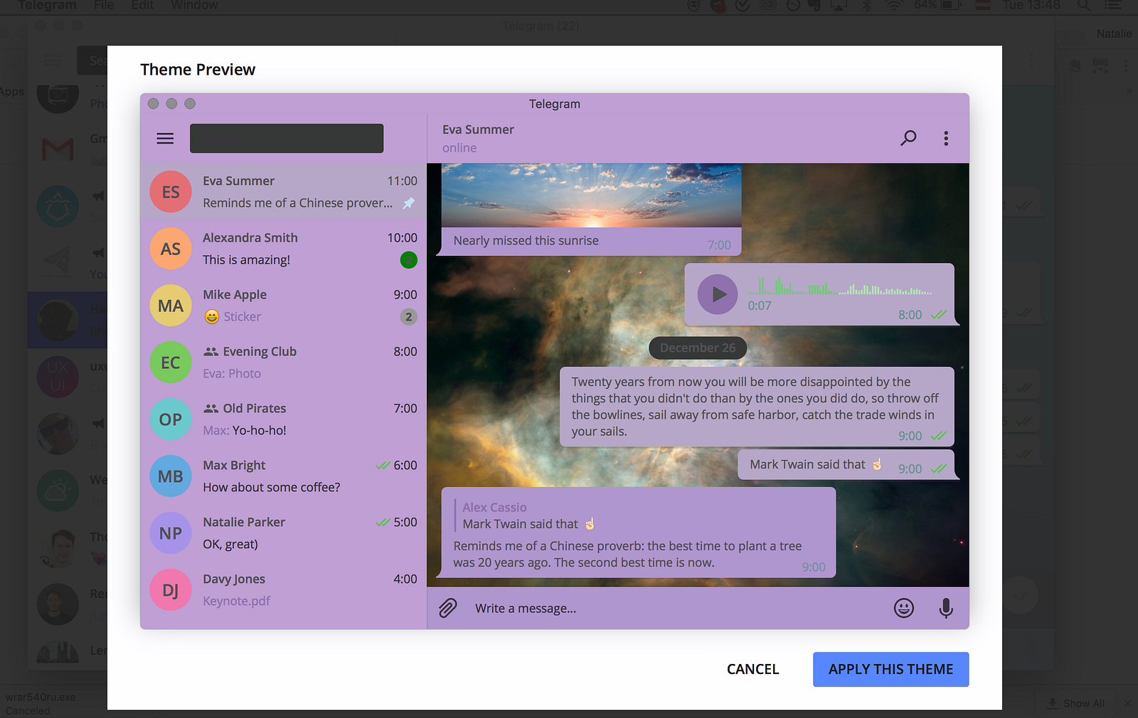Open the emoji picker

coord(904,609)
